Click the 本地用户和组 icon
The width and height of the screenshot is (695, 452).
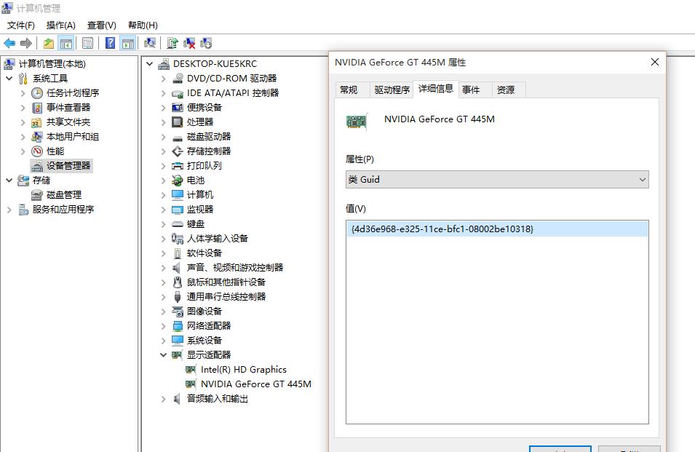37,137
